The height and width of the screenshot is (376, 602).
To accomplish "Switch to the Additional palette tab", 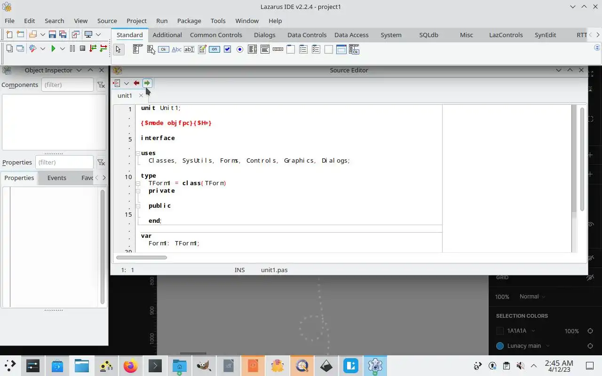I will tap(167, 35).
